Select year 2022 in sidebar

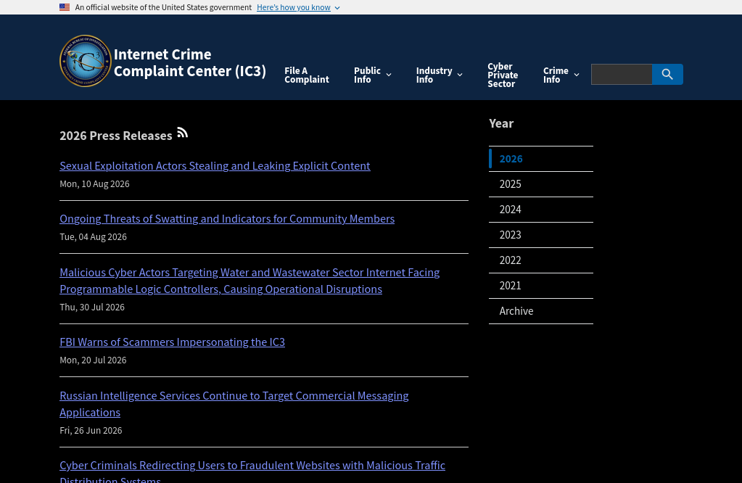coord(541,260)
